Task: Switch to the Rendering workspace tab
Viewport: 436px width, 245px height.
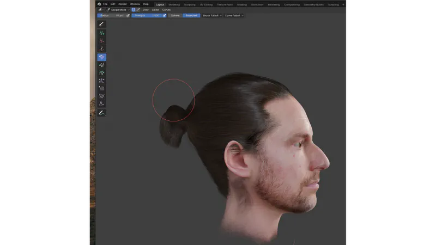Action: click(274, 5)
